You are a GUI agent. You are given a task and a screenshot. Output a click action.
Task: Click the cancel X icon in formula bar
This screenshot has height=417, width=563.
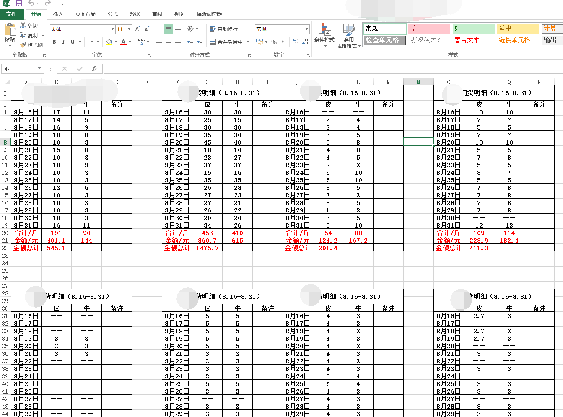pos(64,69)
